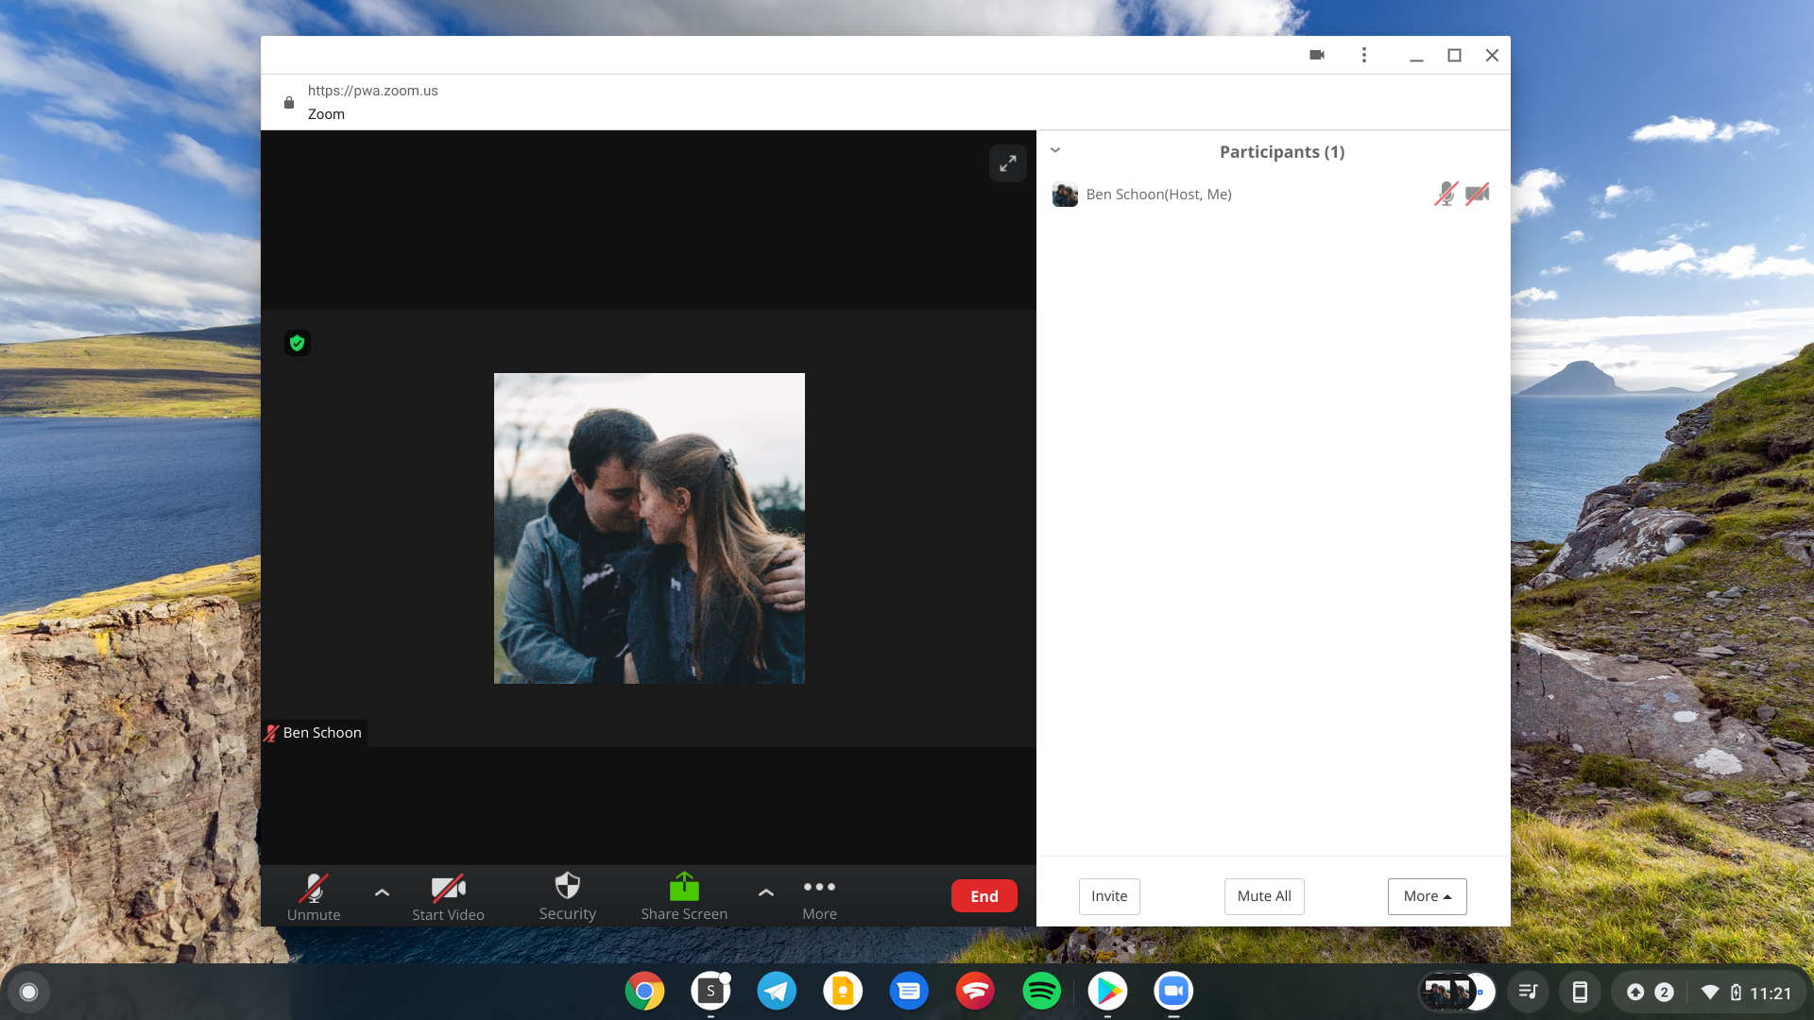This screenshot has height=1020, width=1814.
Task: Open the three-dot More options in toolbar
Action: [819, 887]
